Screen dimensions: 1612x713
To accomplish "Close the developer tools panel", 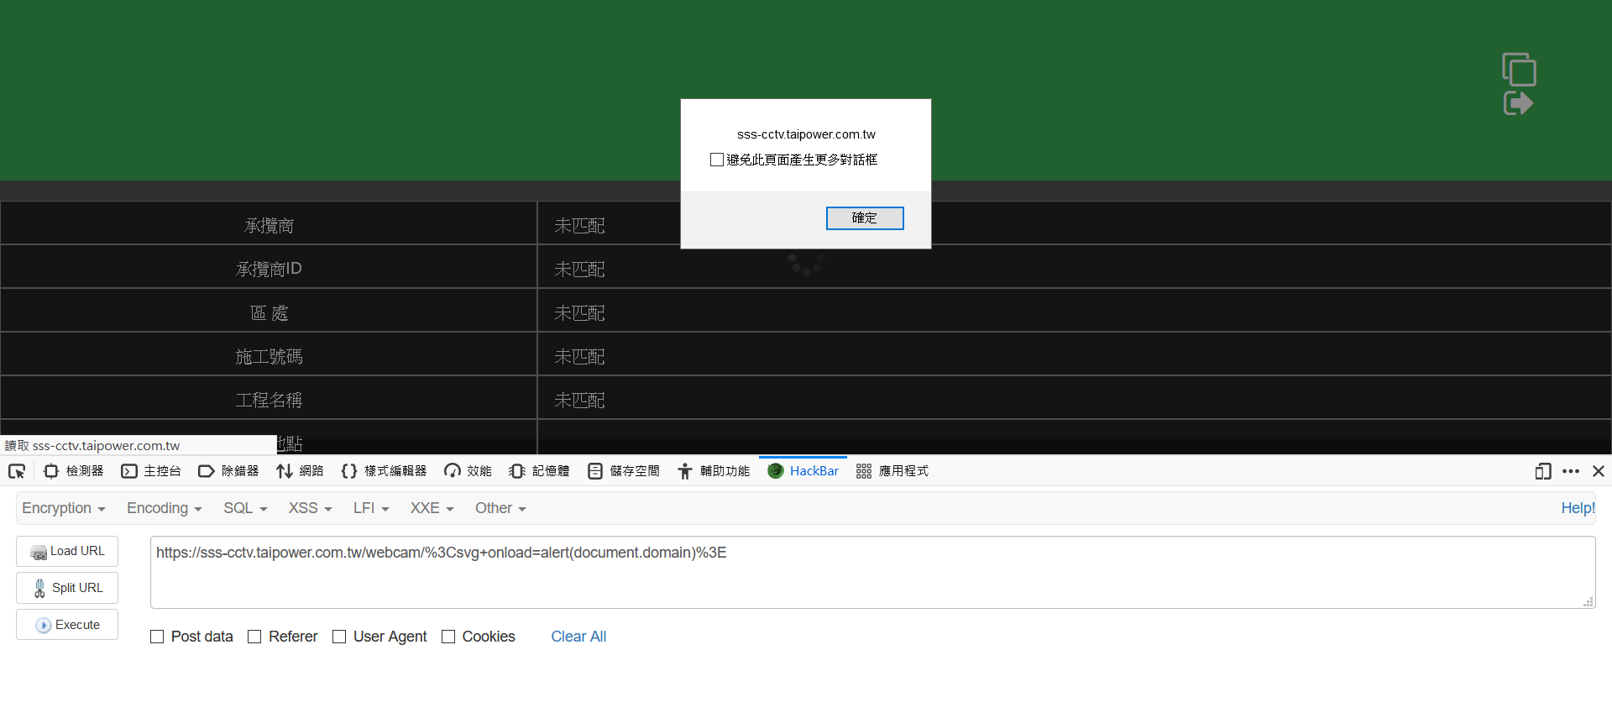I will tap(1599, 471).
